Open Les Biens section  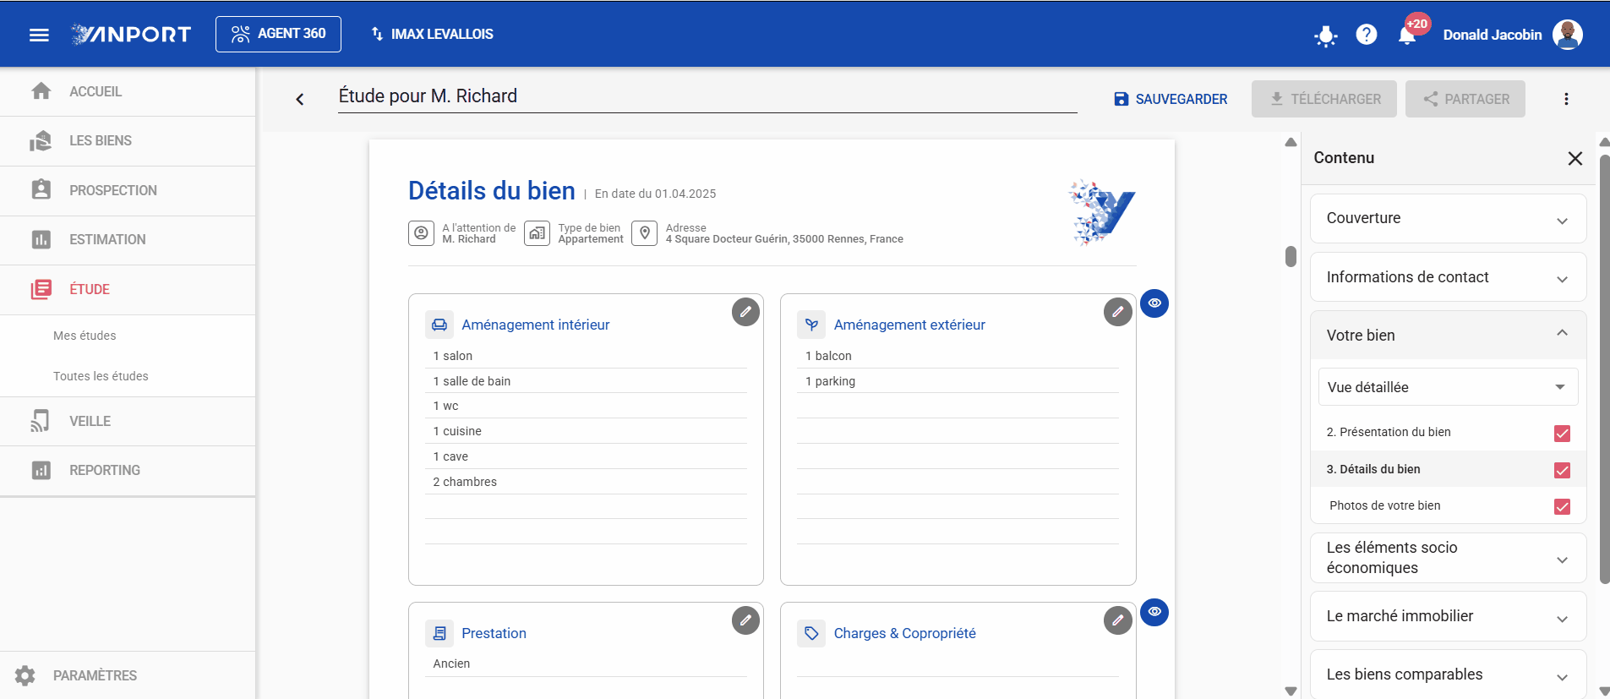[x=128, y=141]
